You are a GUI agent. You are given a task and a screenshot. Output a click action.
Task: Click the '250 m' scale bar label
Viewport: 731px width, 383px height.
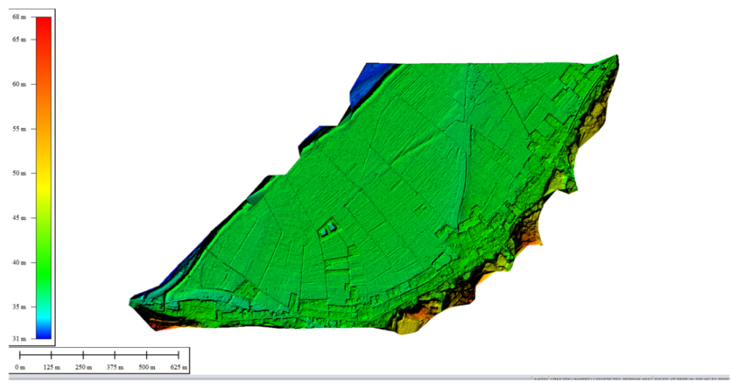[x=83, y=367]
